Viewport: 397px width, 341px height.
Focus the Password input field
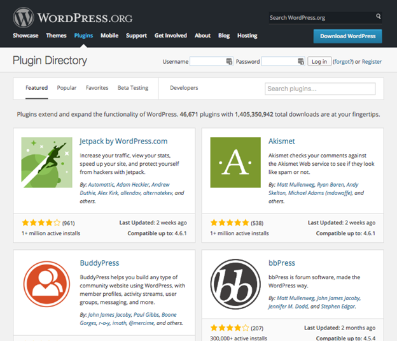283,61
